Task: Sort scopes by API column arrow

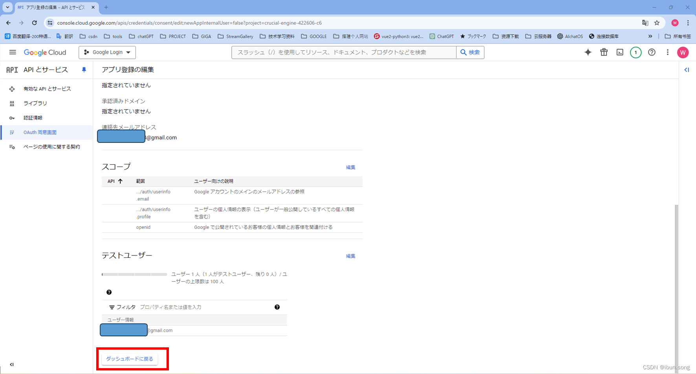Action: coord(120,181)
